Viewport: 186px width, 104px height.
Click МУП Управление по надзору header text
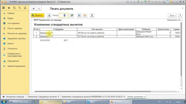pos(48,20)
